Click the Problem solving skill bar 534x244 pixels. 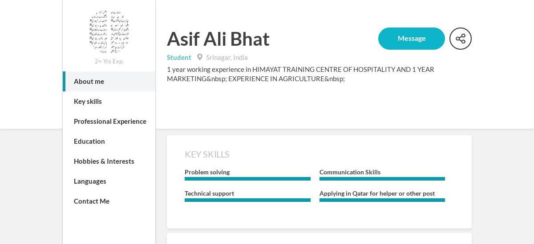(247, 179)
